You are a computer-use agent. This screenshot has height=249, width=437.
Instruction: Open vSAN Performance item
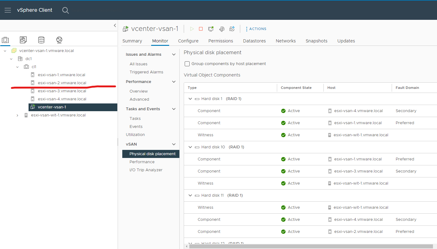[142, 162]
